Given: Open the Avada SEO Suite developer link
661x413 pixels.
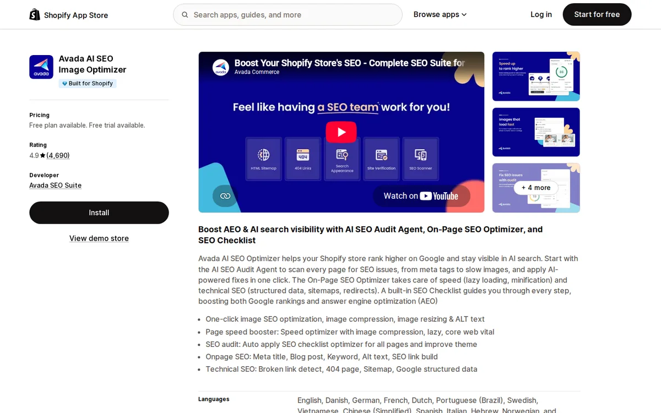Looking at the screenshot, I should pyautogui.click(x=55, y=186).
